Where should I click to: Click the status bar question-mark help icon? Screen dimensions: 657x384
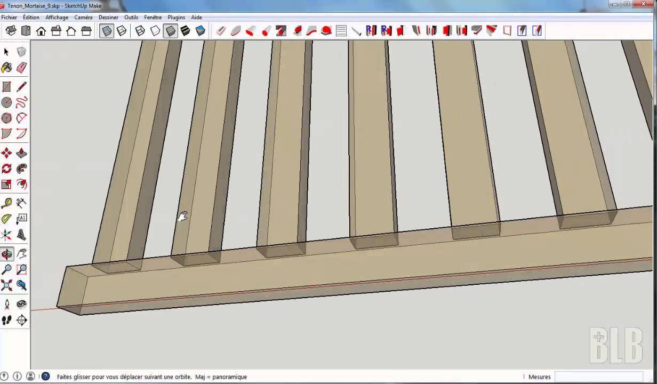[x=46, y=377]
